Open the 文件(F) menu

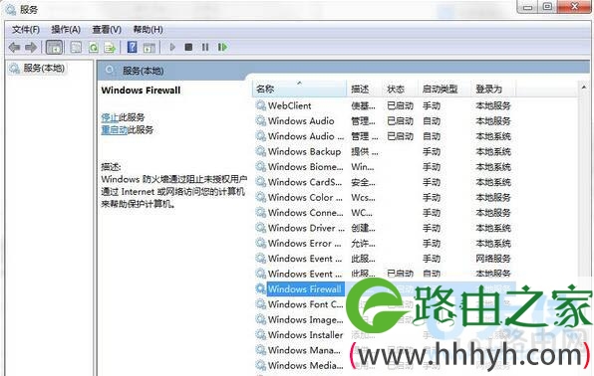(x=26, y=30)
